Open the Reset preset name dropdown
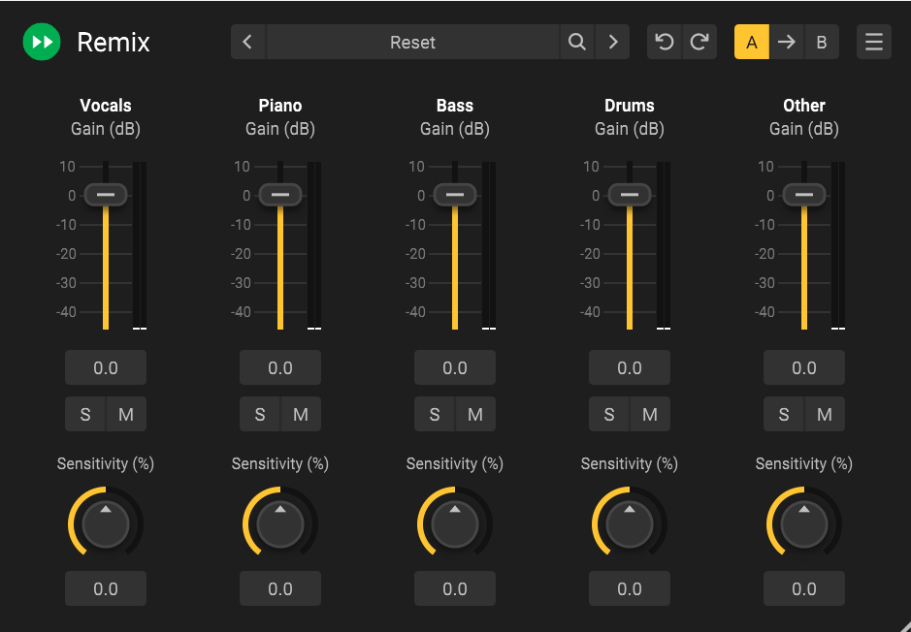Screen dimensions: 911x632 click(412, 43)
